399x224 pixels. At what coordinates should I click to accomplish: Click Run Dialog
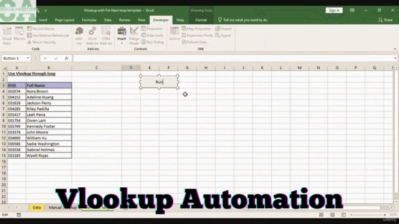pyautogui.click(x=152, y=42)
